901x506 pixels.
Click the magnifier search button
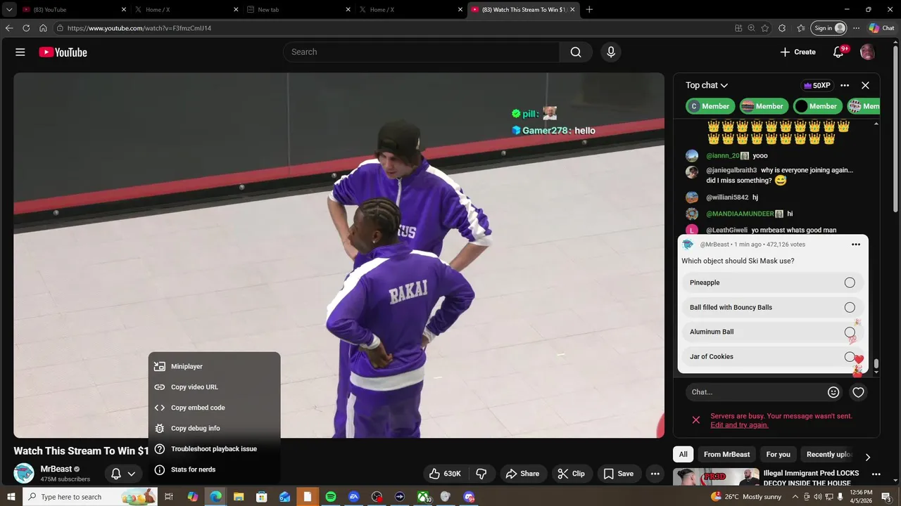[x=576, y=52]
